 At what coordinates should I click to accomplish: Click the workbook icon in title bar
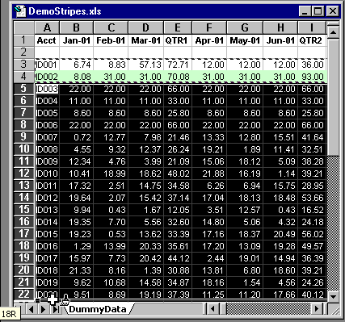pyautogui.click(x=20, y=11)
